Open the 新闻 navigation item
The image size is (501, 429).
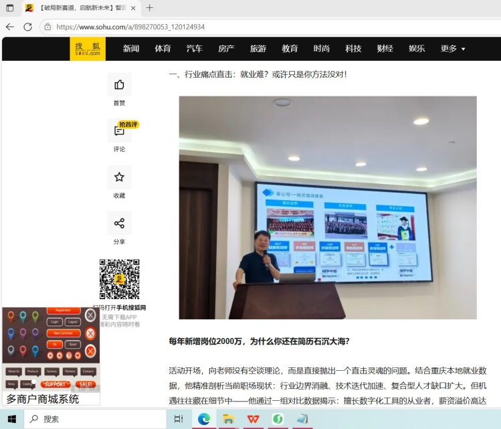[131, 49]
